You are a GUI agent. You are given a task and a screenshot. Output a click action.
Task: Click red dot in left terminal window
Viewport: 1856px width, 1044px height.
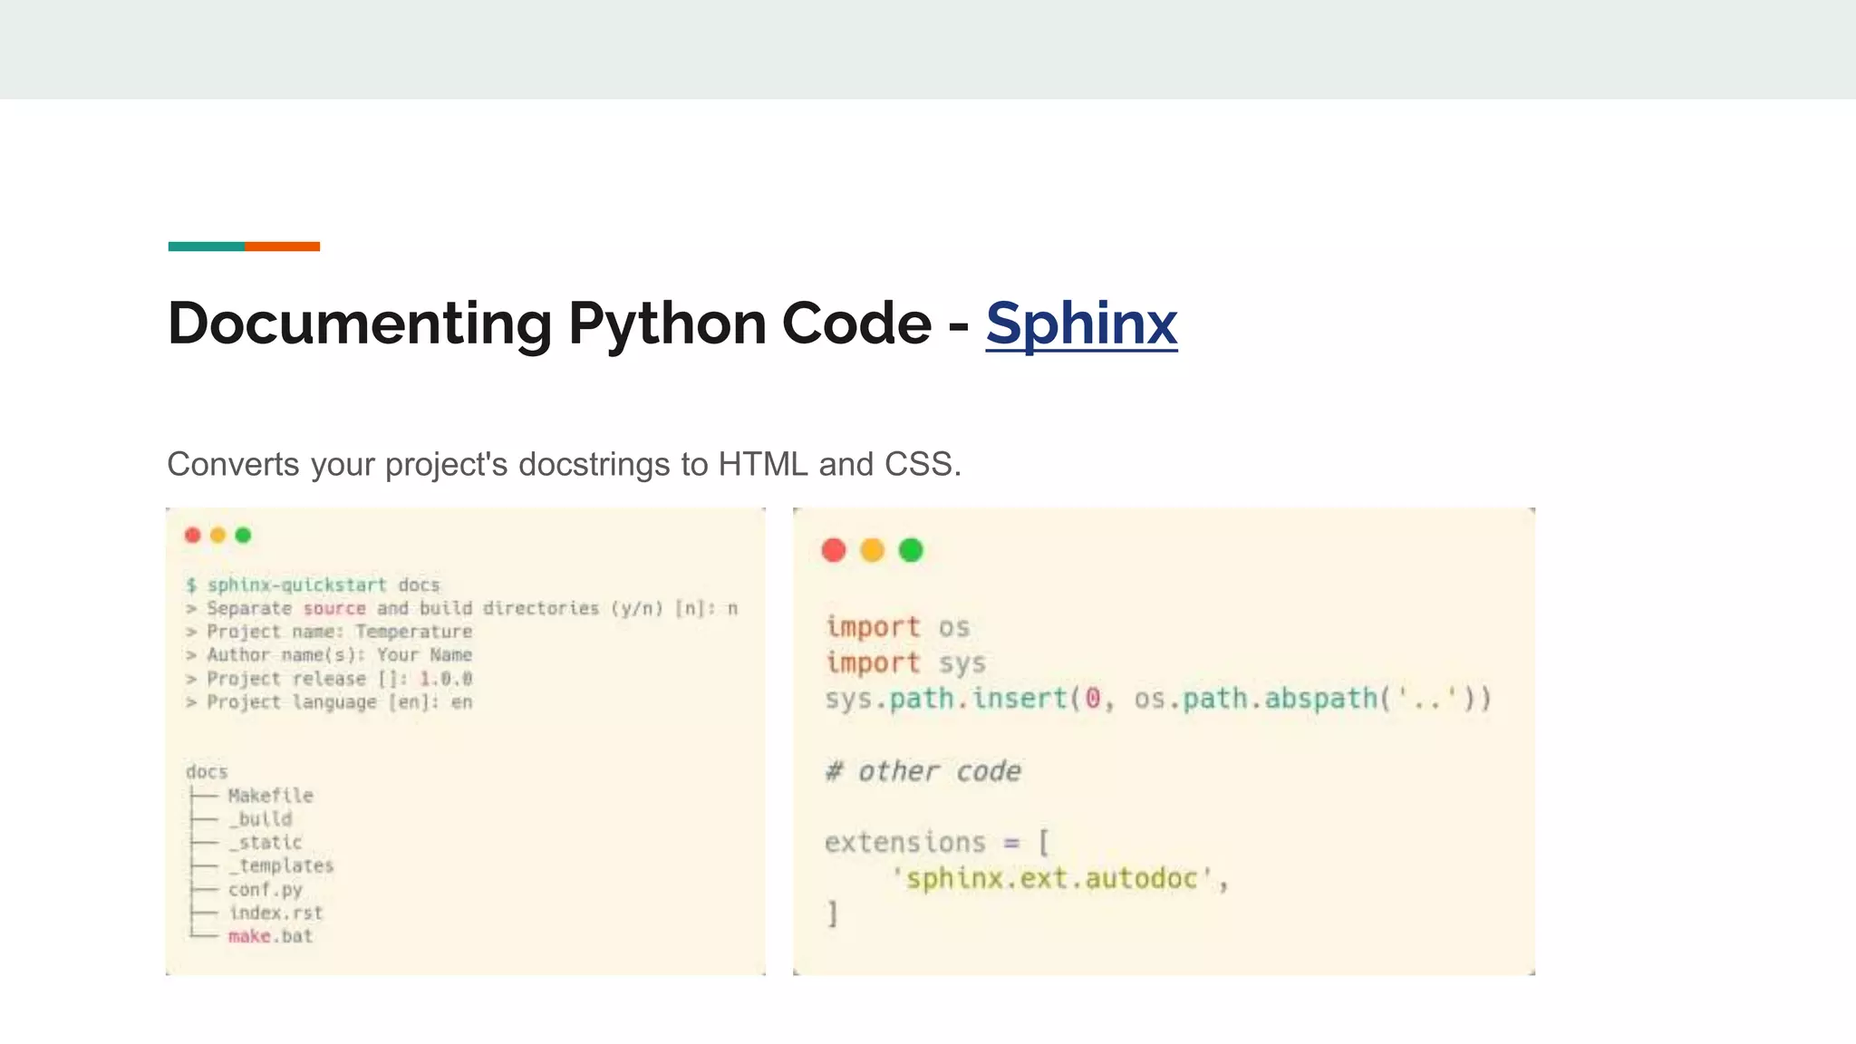coord(192,536)
